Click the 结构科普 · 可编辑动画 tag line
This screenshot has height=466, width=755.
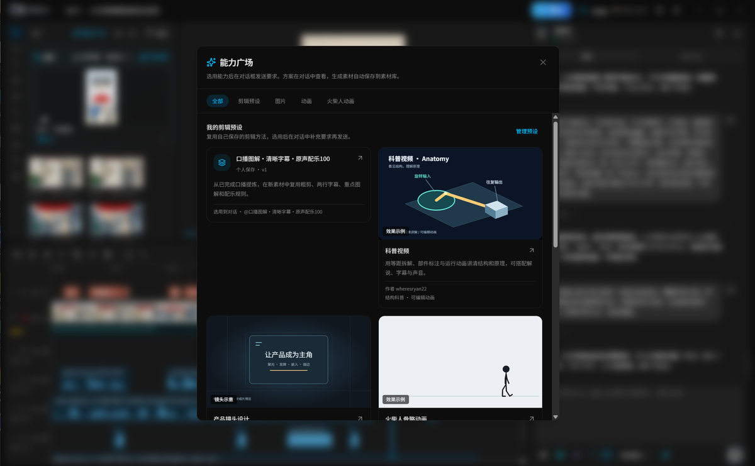click(410, 297)
